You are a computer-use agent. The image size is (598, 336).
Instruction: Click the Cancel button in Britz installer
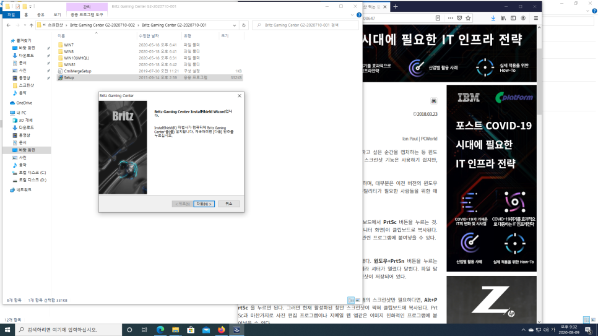click(x=229, y=204)
